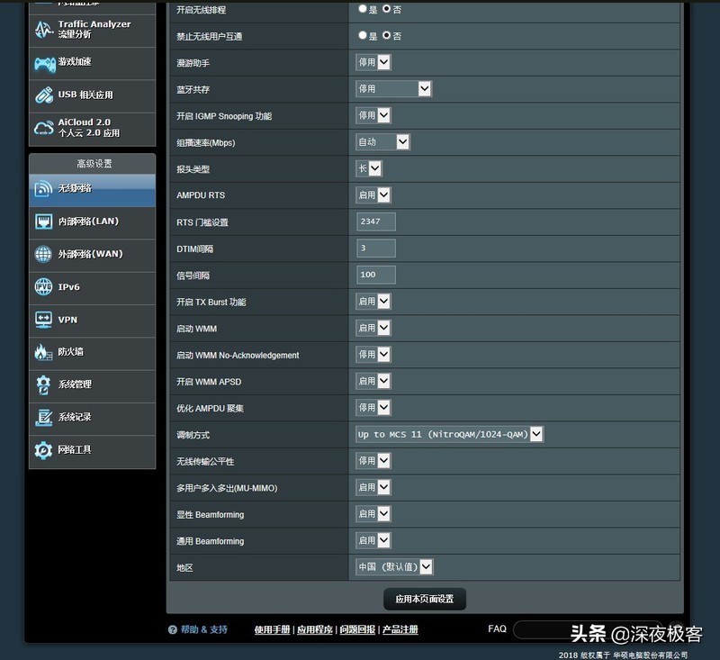
Task: Open the AiCloud 2.0 cloud icon
Action: [x=44, y=128]
